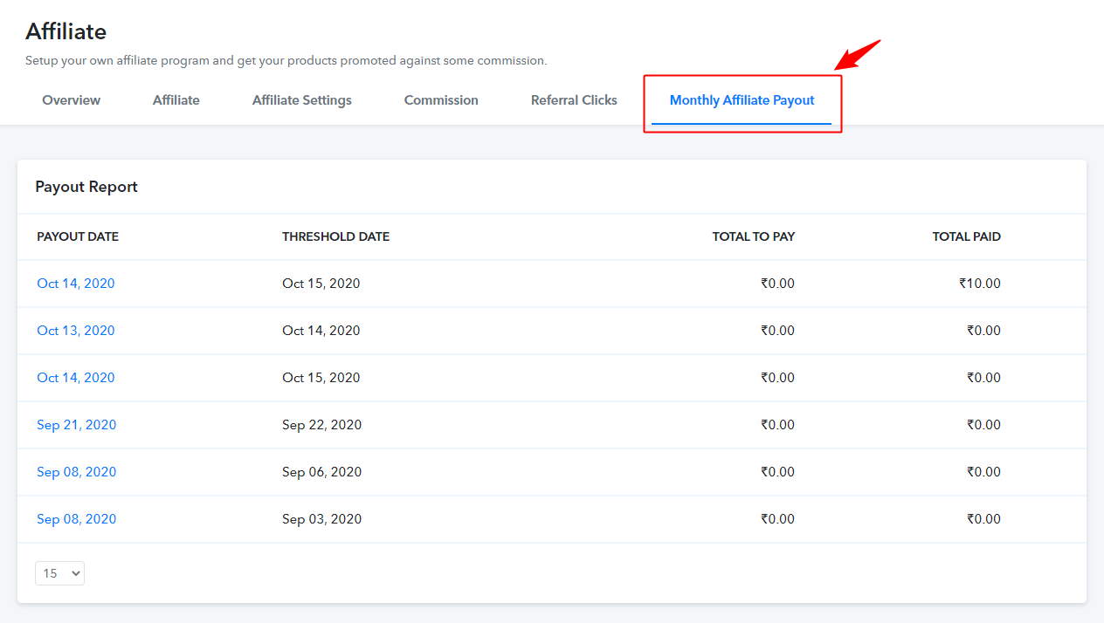
Task: View the Referral Clicks tab
Action: coord(573,99)
